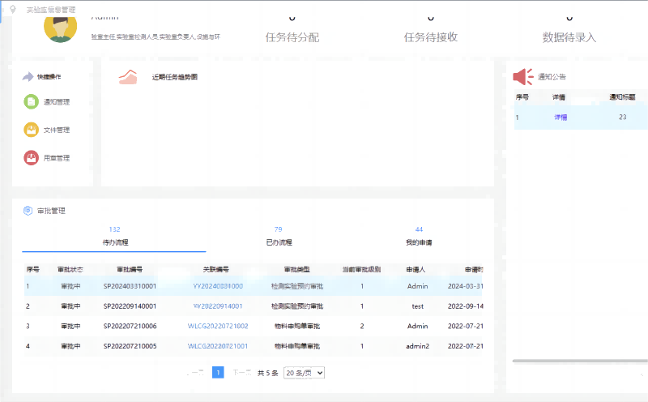The width and height of the screenshot is (648, 402).
Task: Open linked record WLCG20220721002
Action: (218, 326)
